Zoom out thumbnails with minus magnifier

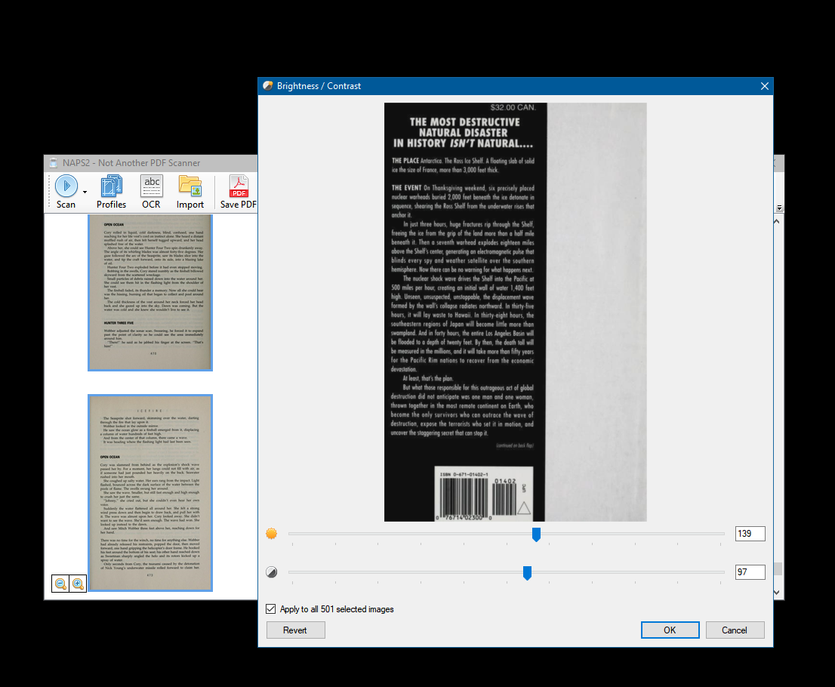click(x=60, y=584)
